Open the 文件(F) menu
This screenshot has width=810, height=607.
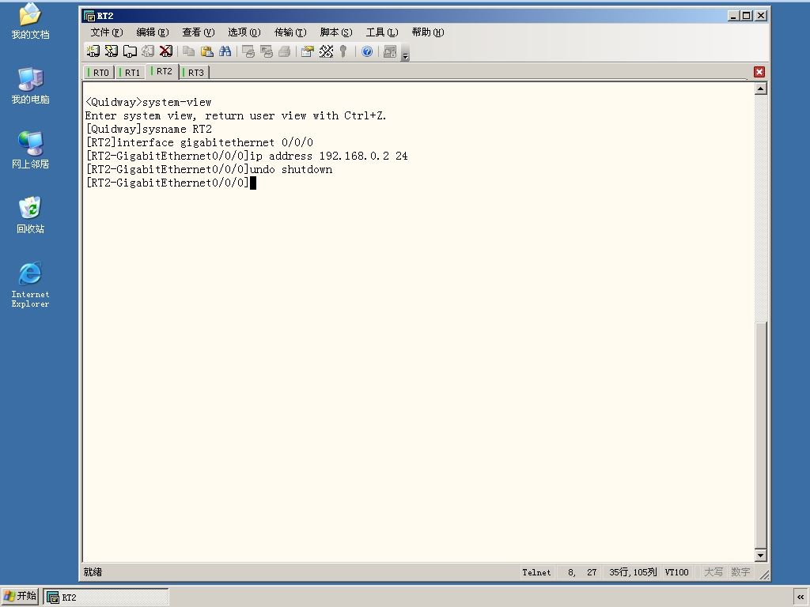[x=107, y=32]
